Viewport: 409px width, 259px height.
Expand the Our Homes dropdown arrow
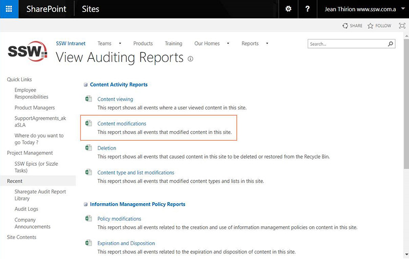pos(228,44)
